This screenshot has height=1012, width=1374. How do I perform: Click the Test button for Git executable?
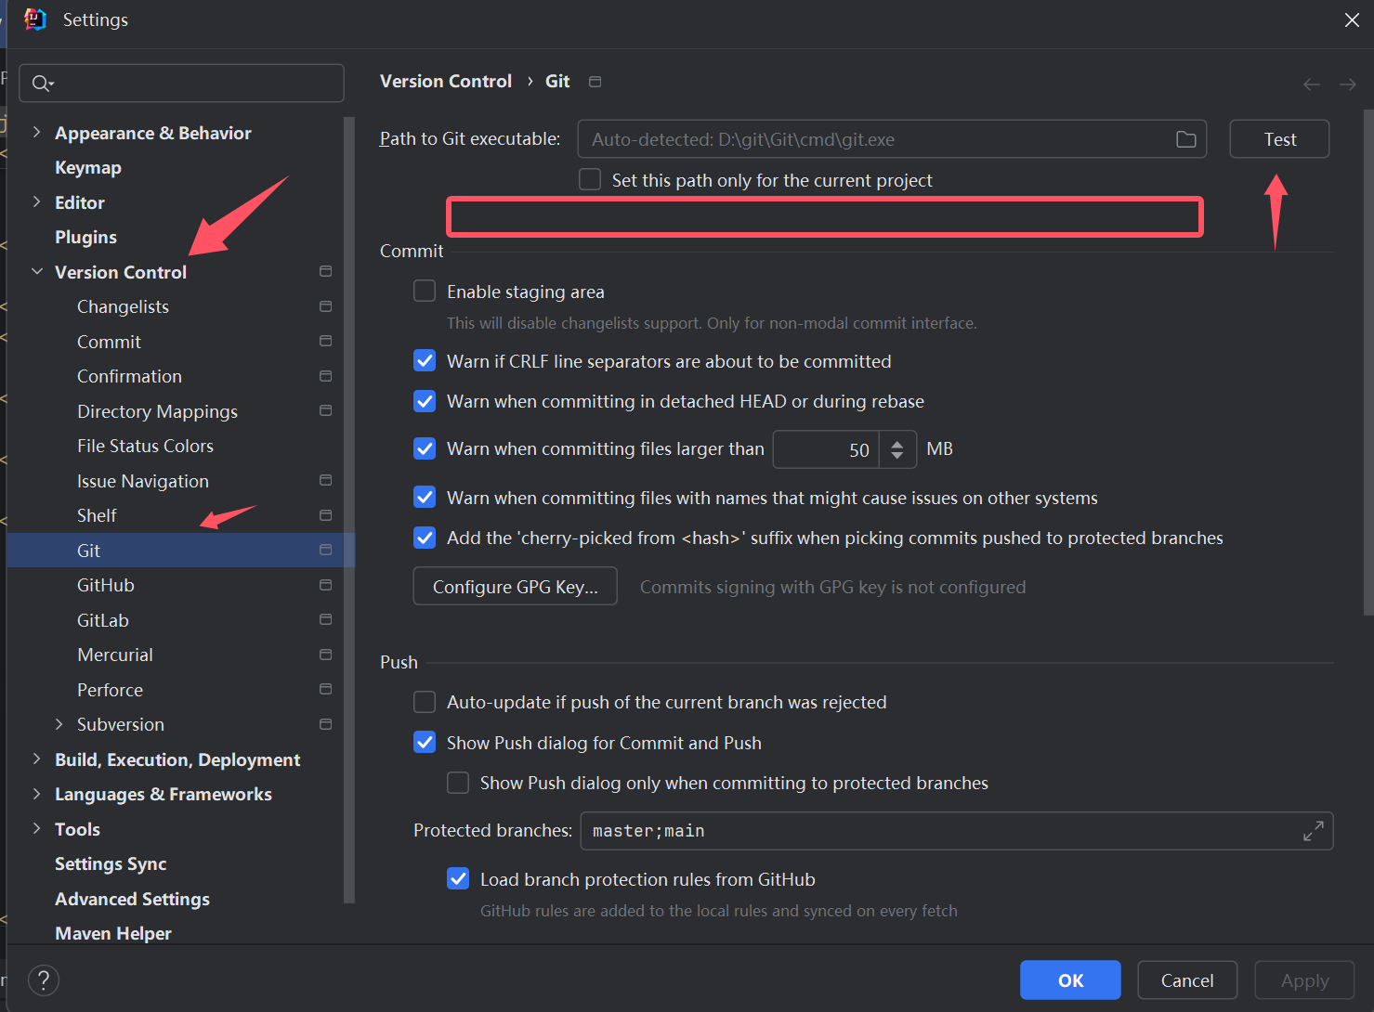coord(1279,139)
